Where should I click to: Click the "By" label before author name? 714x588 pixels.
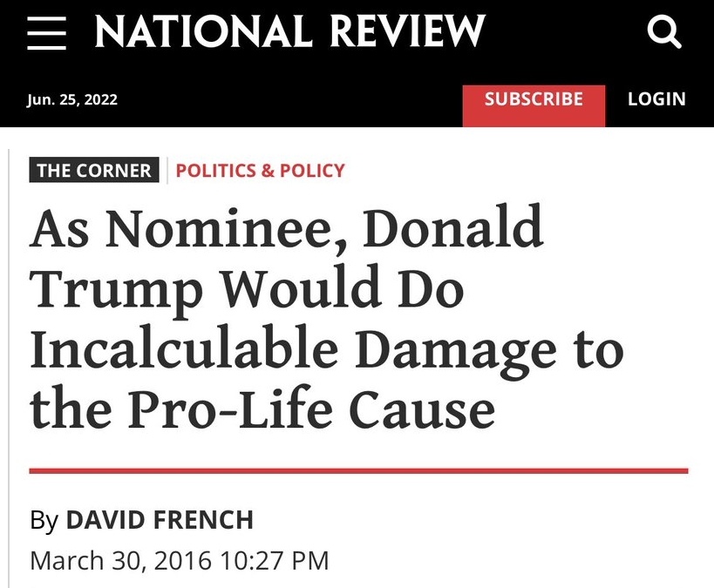point(44,521)
